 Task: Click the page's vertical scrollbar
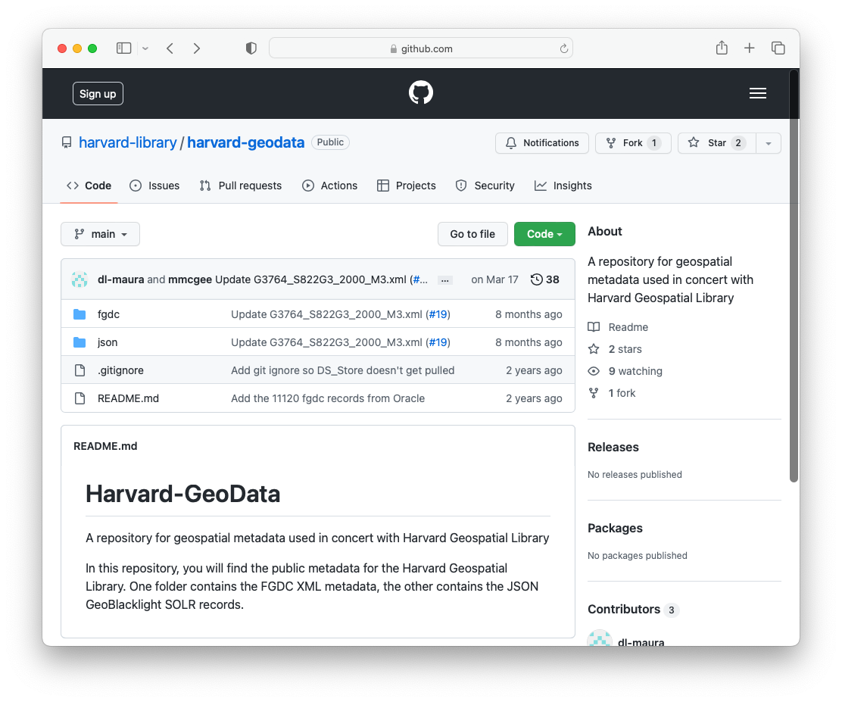pos(794,276)
